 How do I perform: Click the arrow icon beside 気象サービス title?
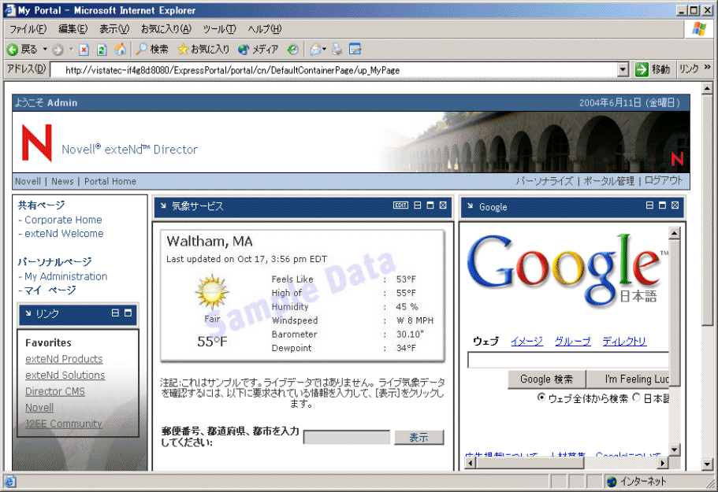pos(163,205)
